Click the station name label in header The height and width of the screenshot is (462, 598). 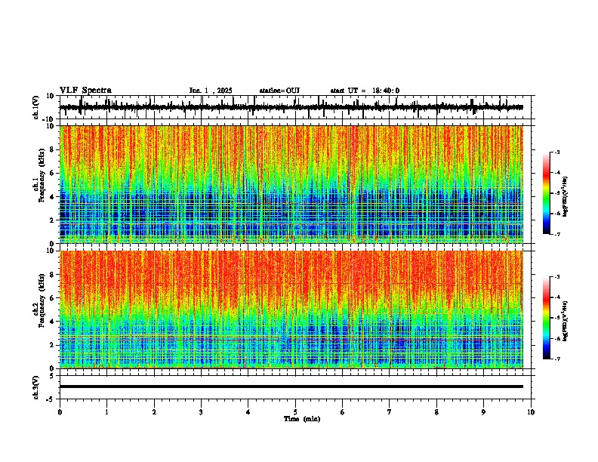click(279, 91)
